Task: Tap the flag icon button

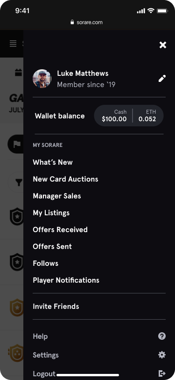Action: 16,144
